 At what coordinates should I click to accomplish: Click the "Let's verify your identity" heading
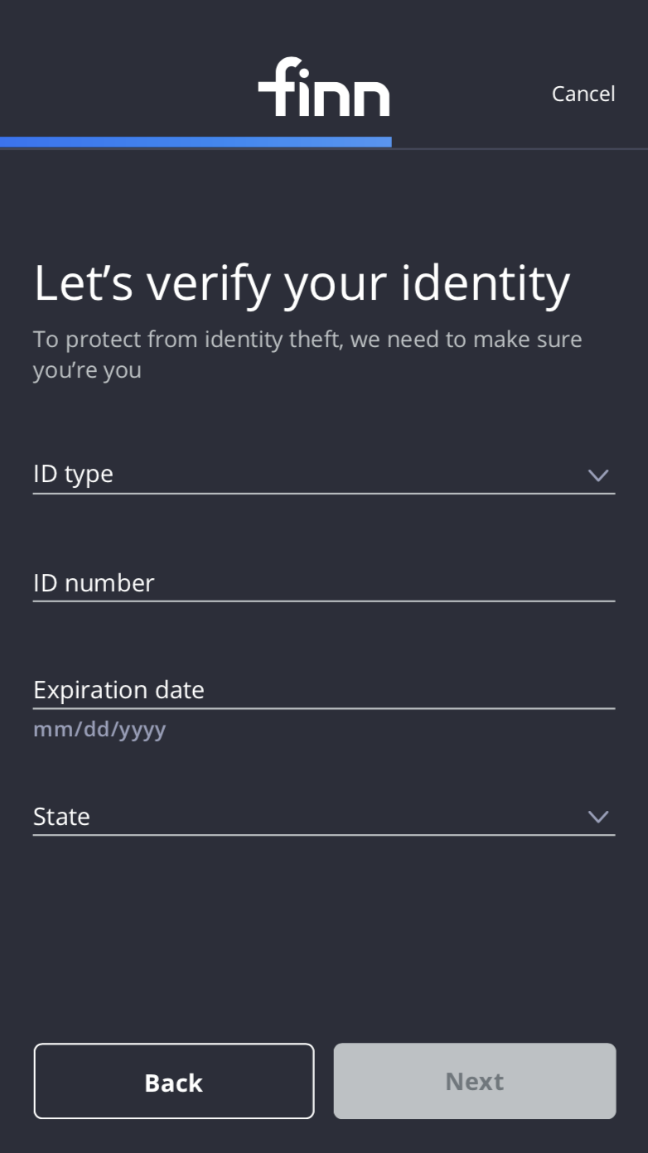pos(302,282)
